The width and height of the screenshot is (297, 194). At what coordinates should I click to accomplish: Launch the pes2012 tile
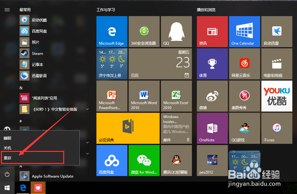pos(212,161)
